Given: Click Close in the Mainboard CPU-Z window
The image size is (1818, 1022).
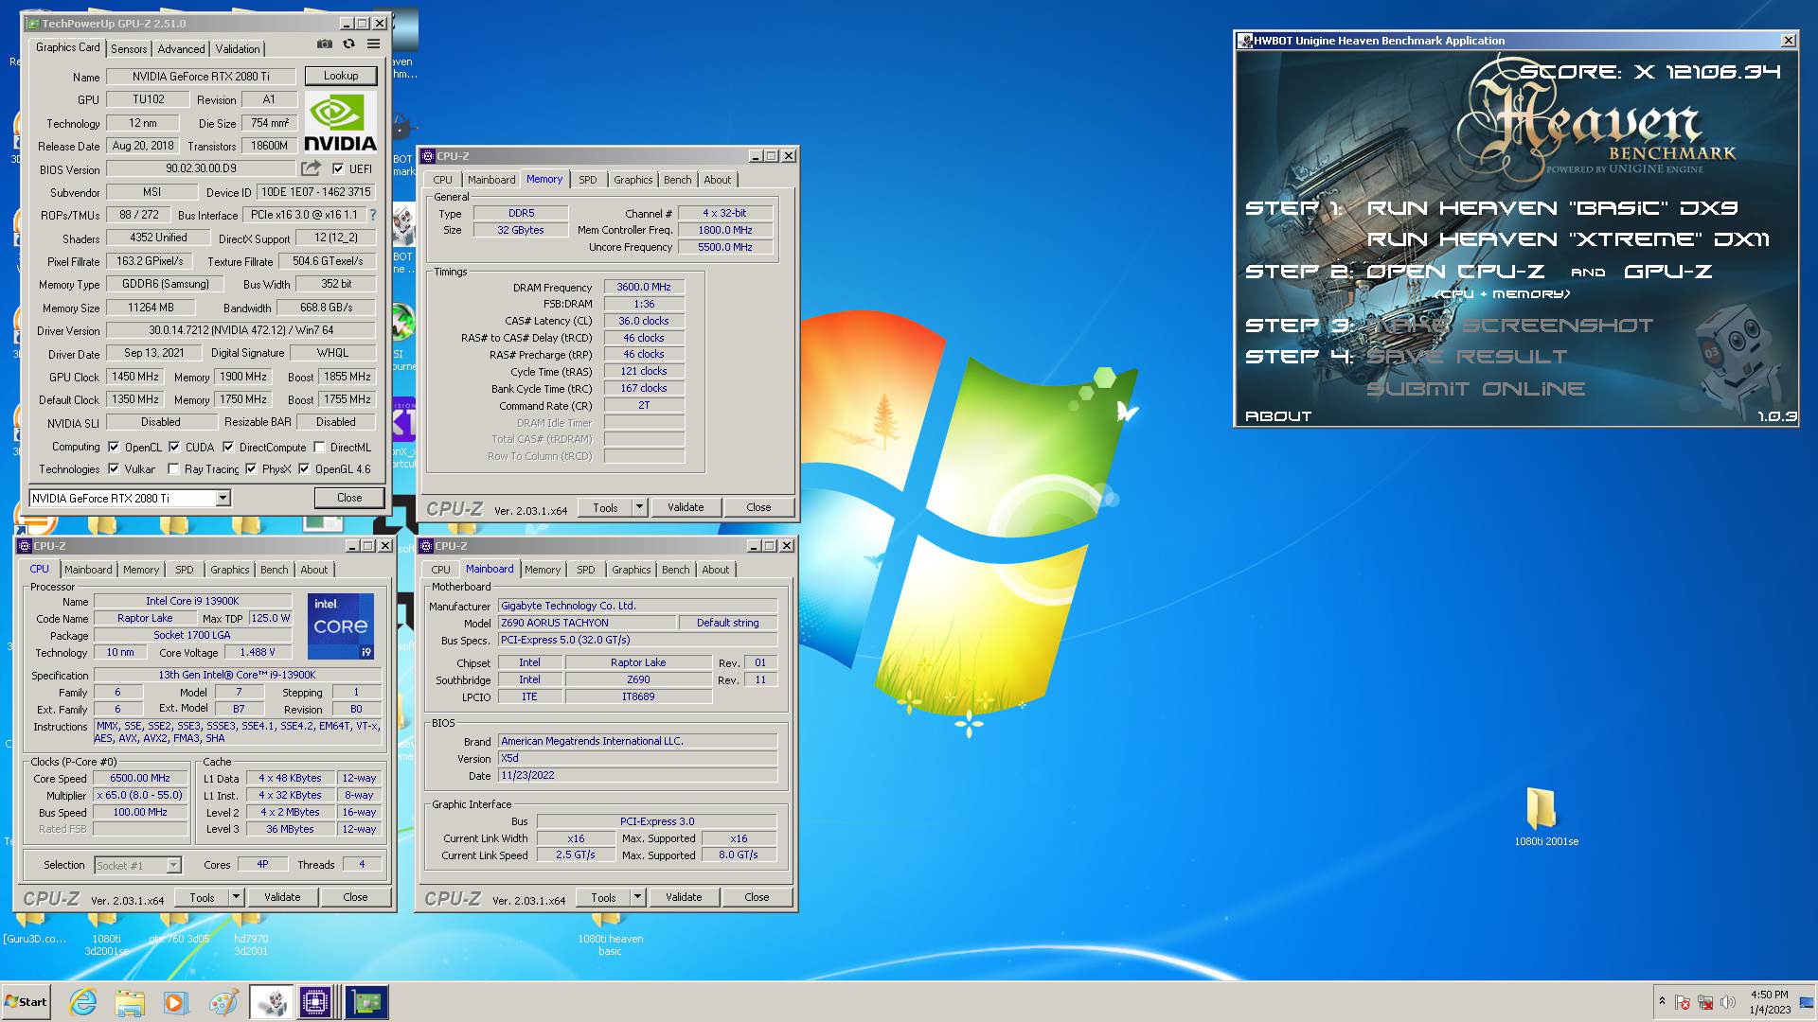Looking at the screenshot, I should click(x=757, y=897).
